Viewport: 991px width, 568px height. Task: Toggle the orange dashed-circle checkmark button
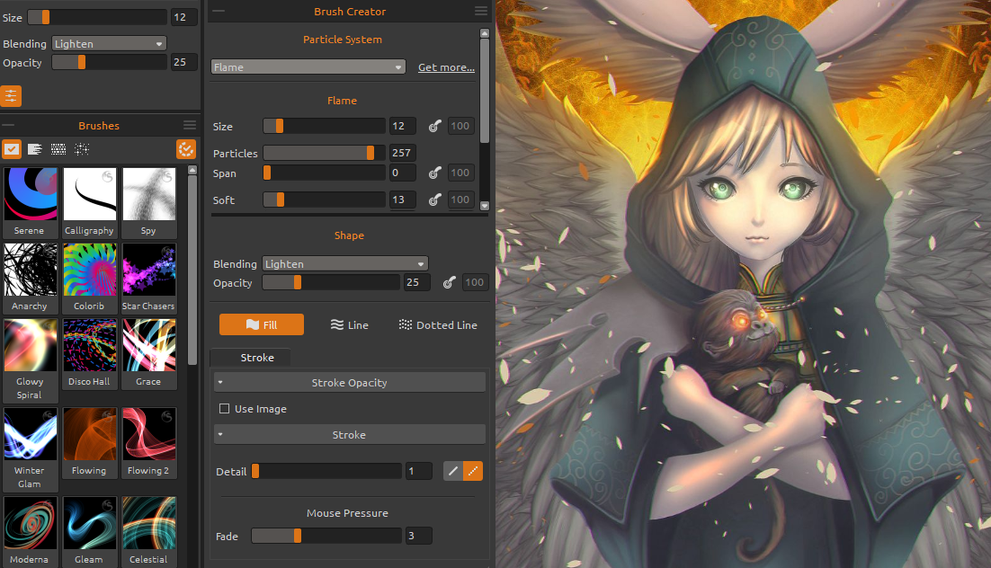click(x=185, y=149)
